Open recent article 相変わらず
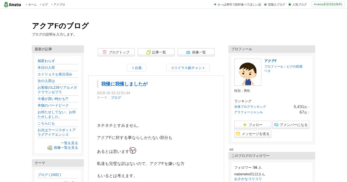The image size is (347, 182). point(46,61)
